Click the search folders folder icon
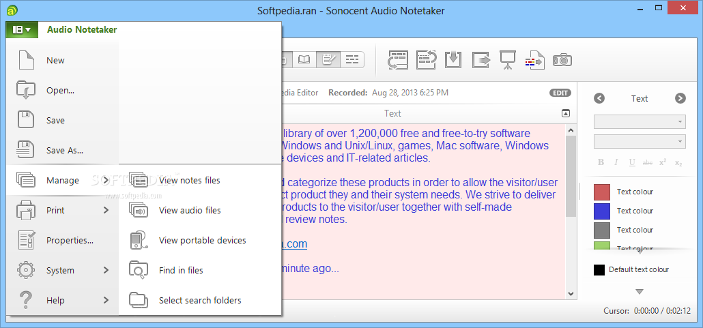703x328 pixels. (138, 300)
